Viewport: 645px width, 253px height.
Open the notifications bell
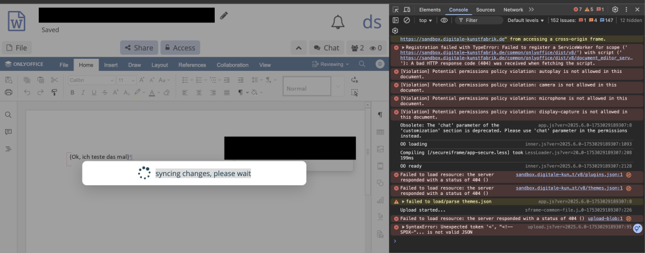coord(338,22)
